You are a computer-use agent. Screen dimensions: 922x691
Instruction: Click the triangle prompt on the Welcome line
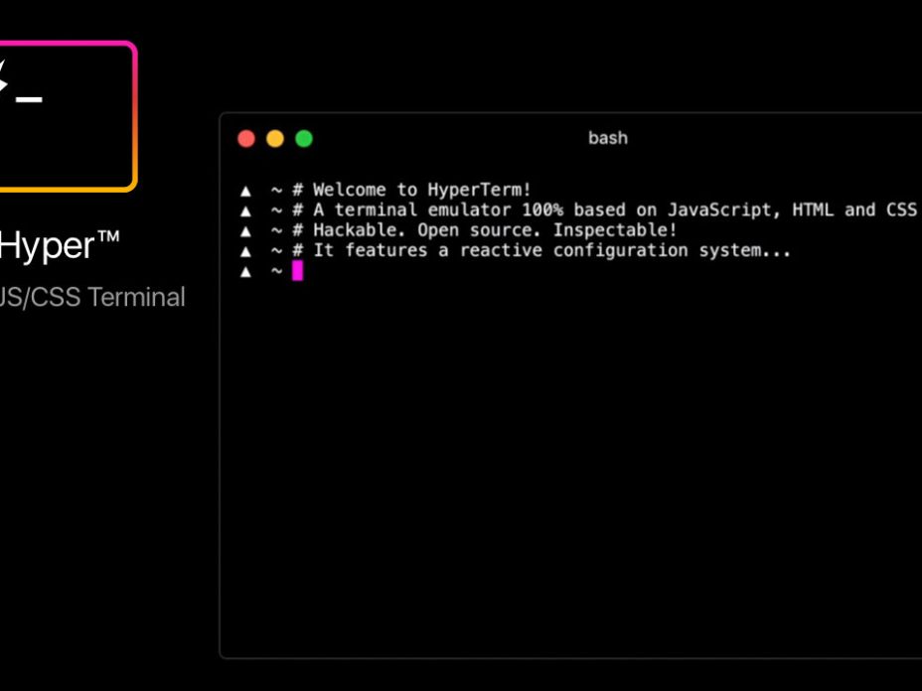[x=245, y=191]
